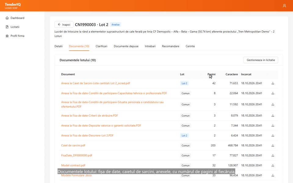Open Anexa la Fisa de date-Criterii de atribuire.PDF

89,116
